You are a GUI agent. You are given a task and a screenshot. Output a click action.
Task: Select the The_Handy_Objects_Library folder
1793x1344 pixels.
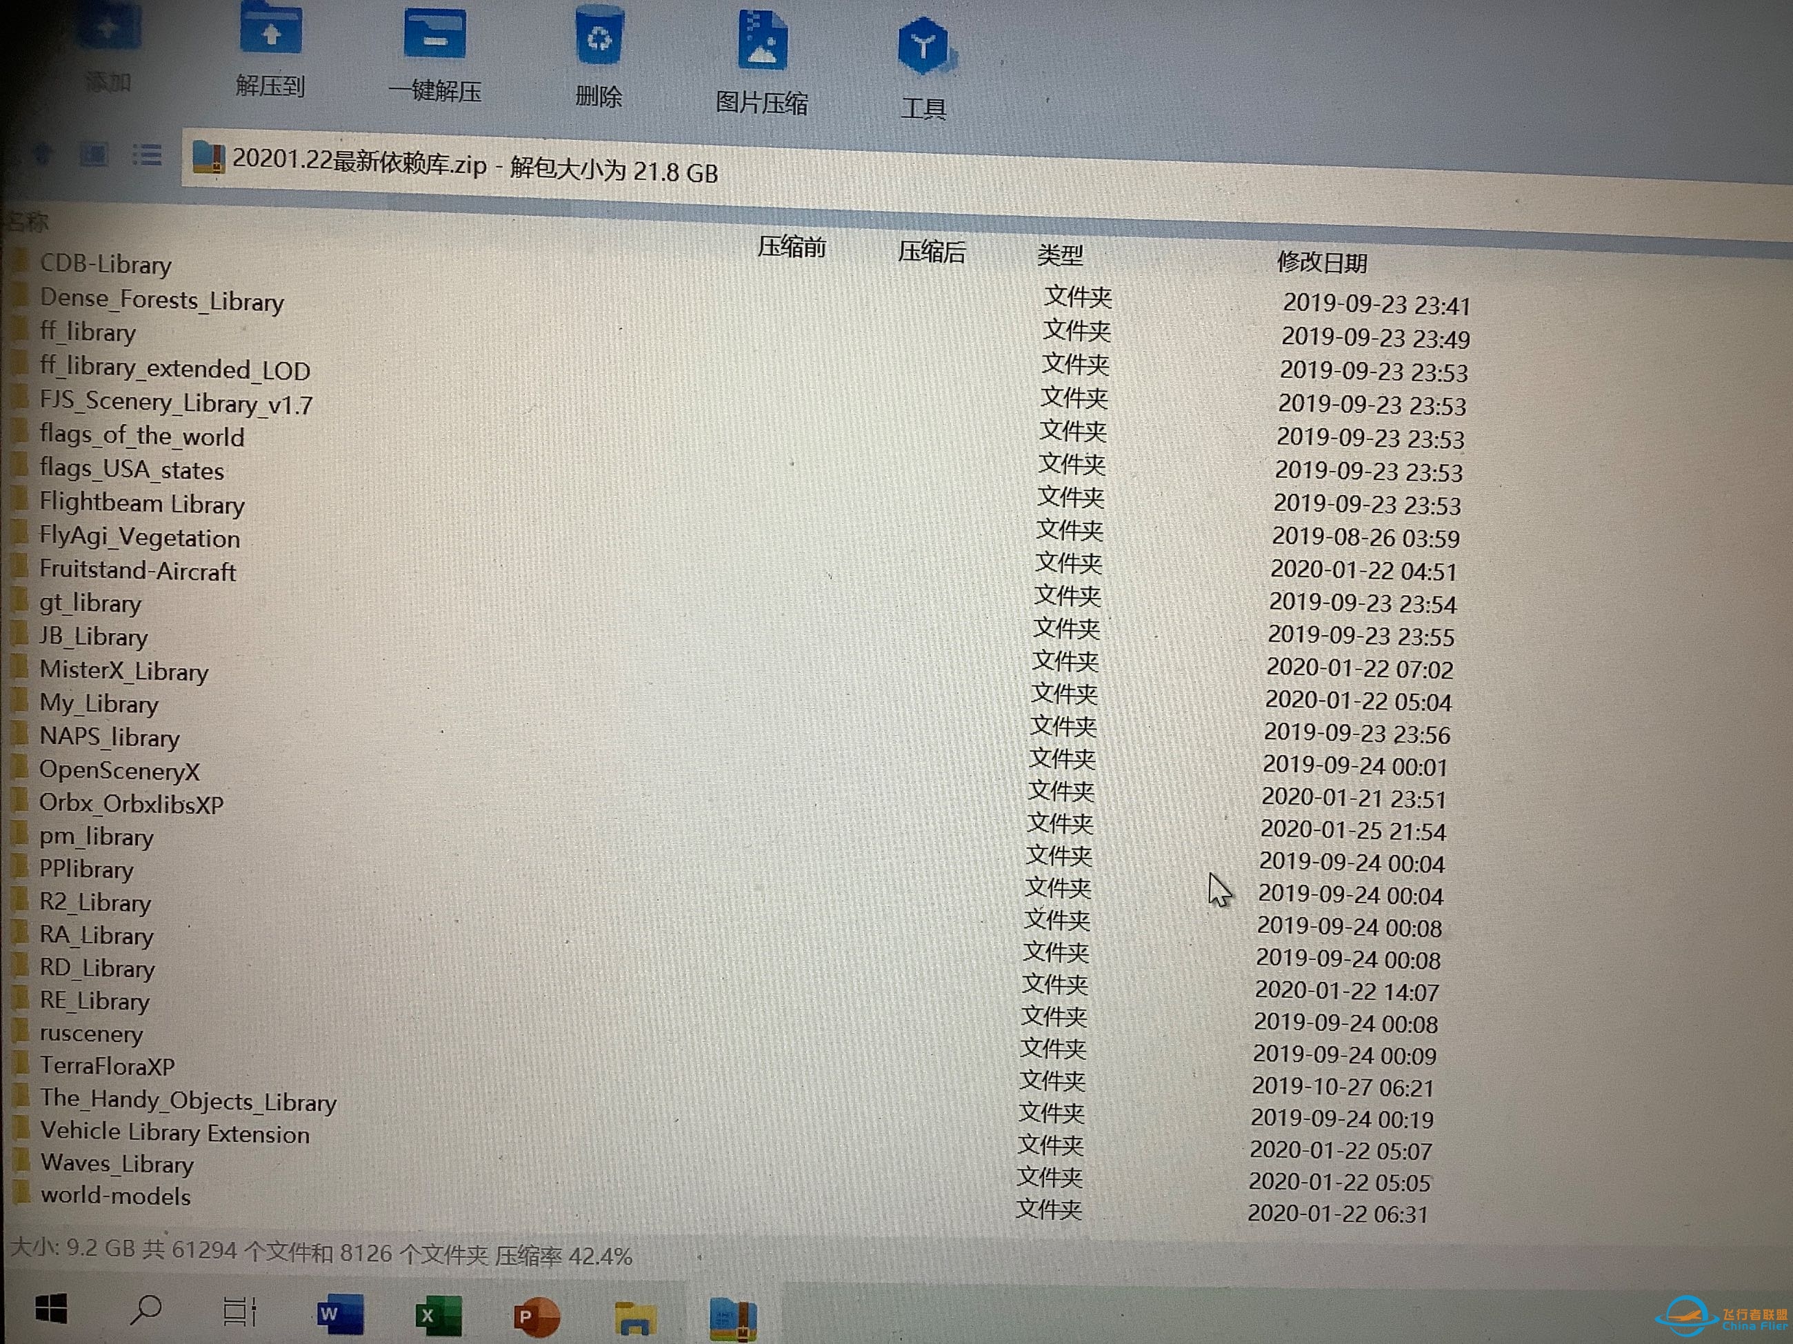tap(188, 1101)
